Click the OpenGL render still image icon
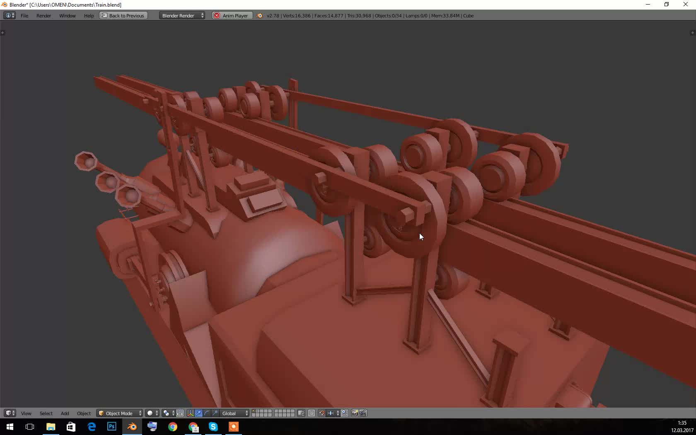 [x=355, y=413]
